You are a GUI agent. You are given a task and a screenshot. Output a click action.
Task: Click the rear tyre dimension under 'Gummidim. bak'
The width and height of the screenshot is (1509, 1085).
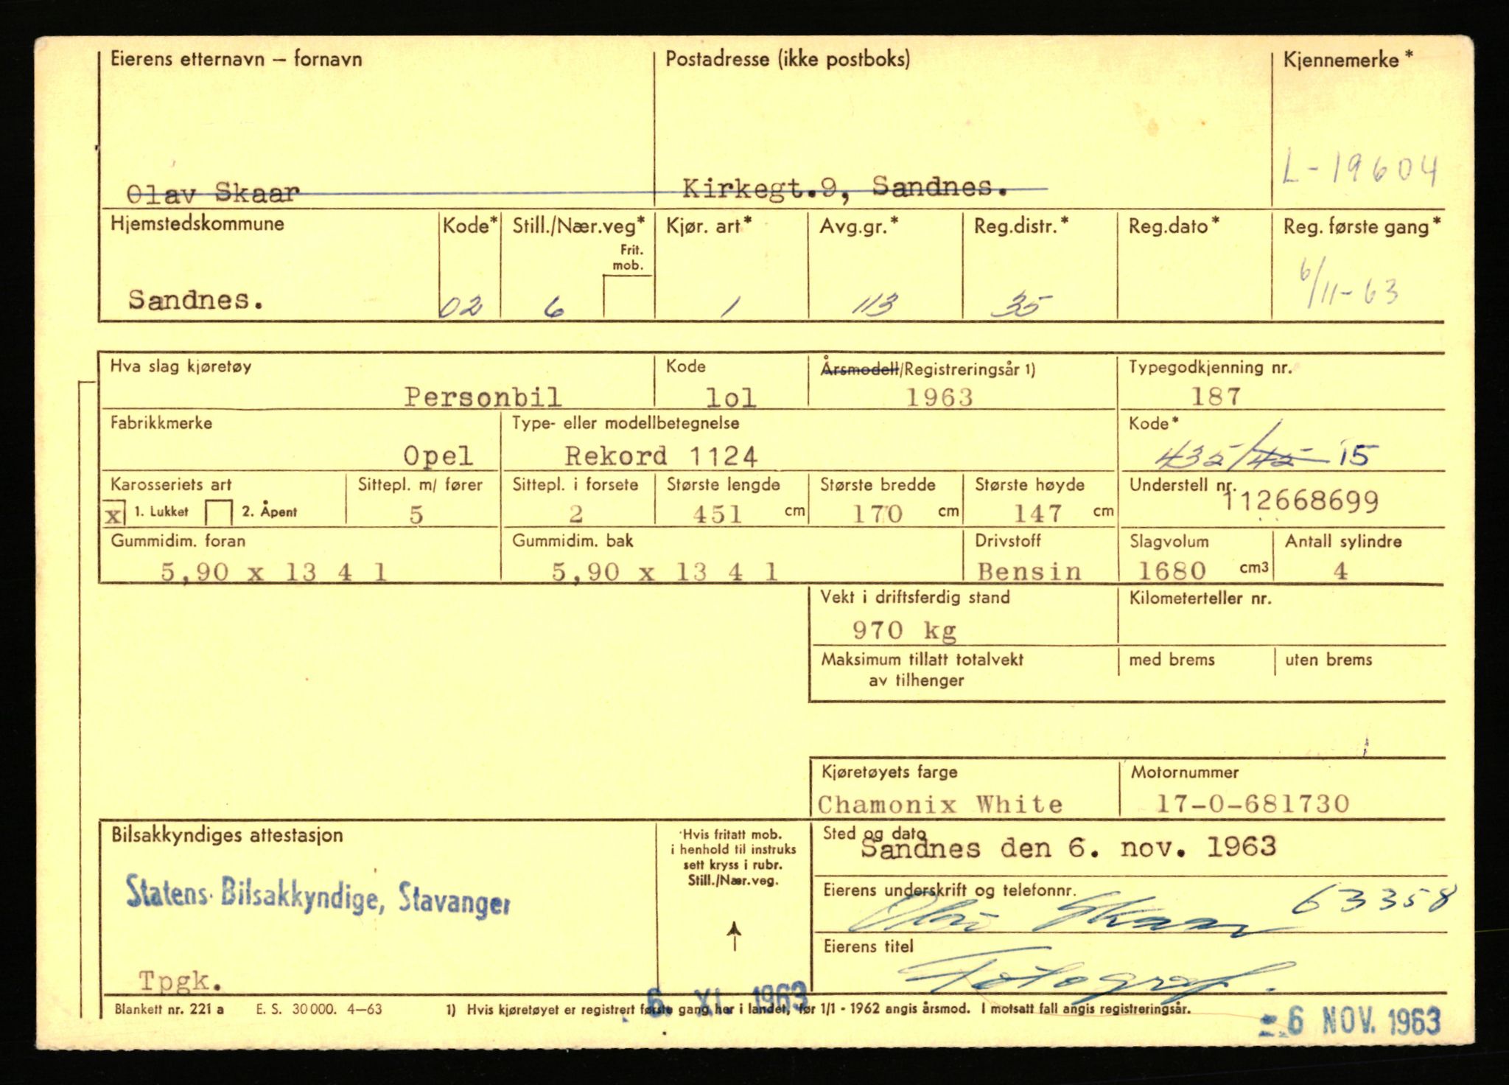(x=665, y=571)
